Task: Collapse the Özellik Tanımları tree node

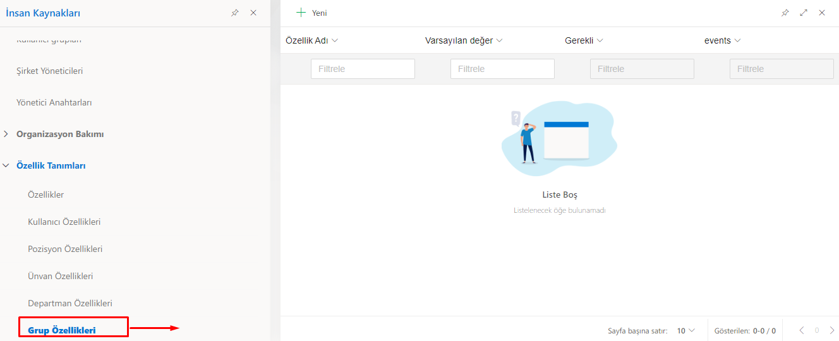Action: click(x=6, y=165)
